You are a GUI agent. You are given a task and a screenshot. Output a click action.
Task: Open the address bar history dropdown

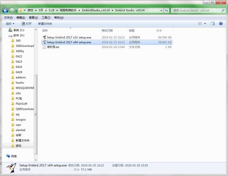point(161,10)
